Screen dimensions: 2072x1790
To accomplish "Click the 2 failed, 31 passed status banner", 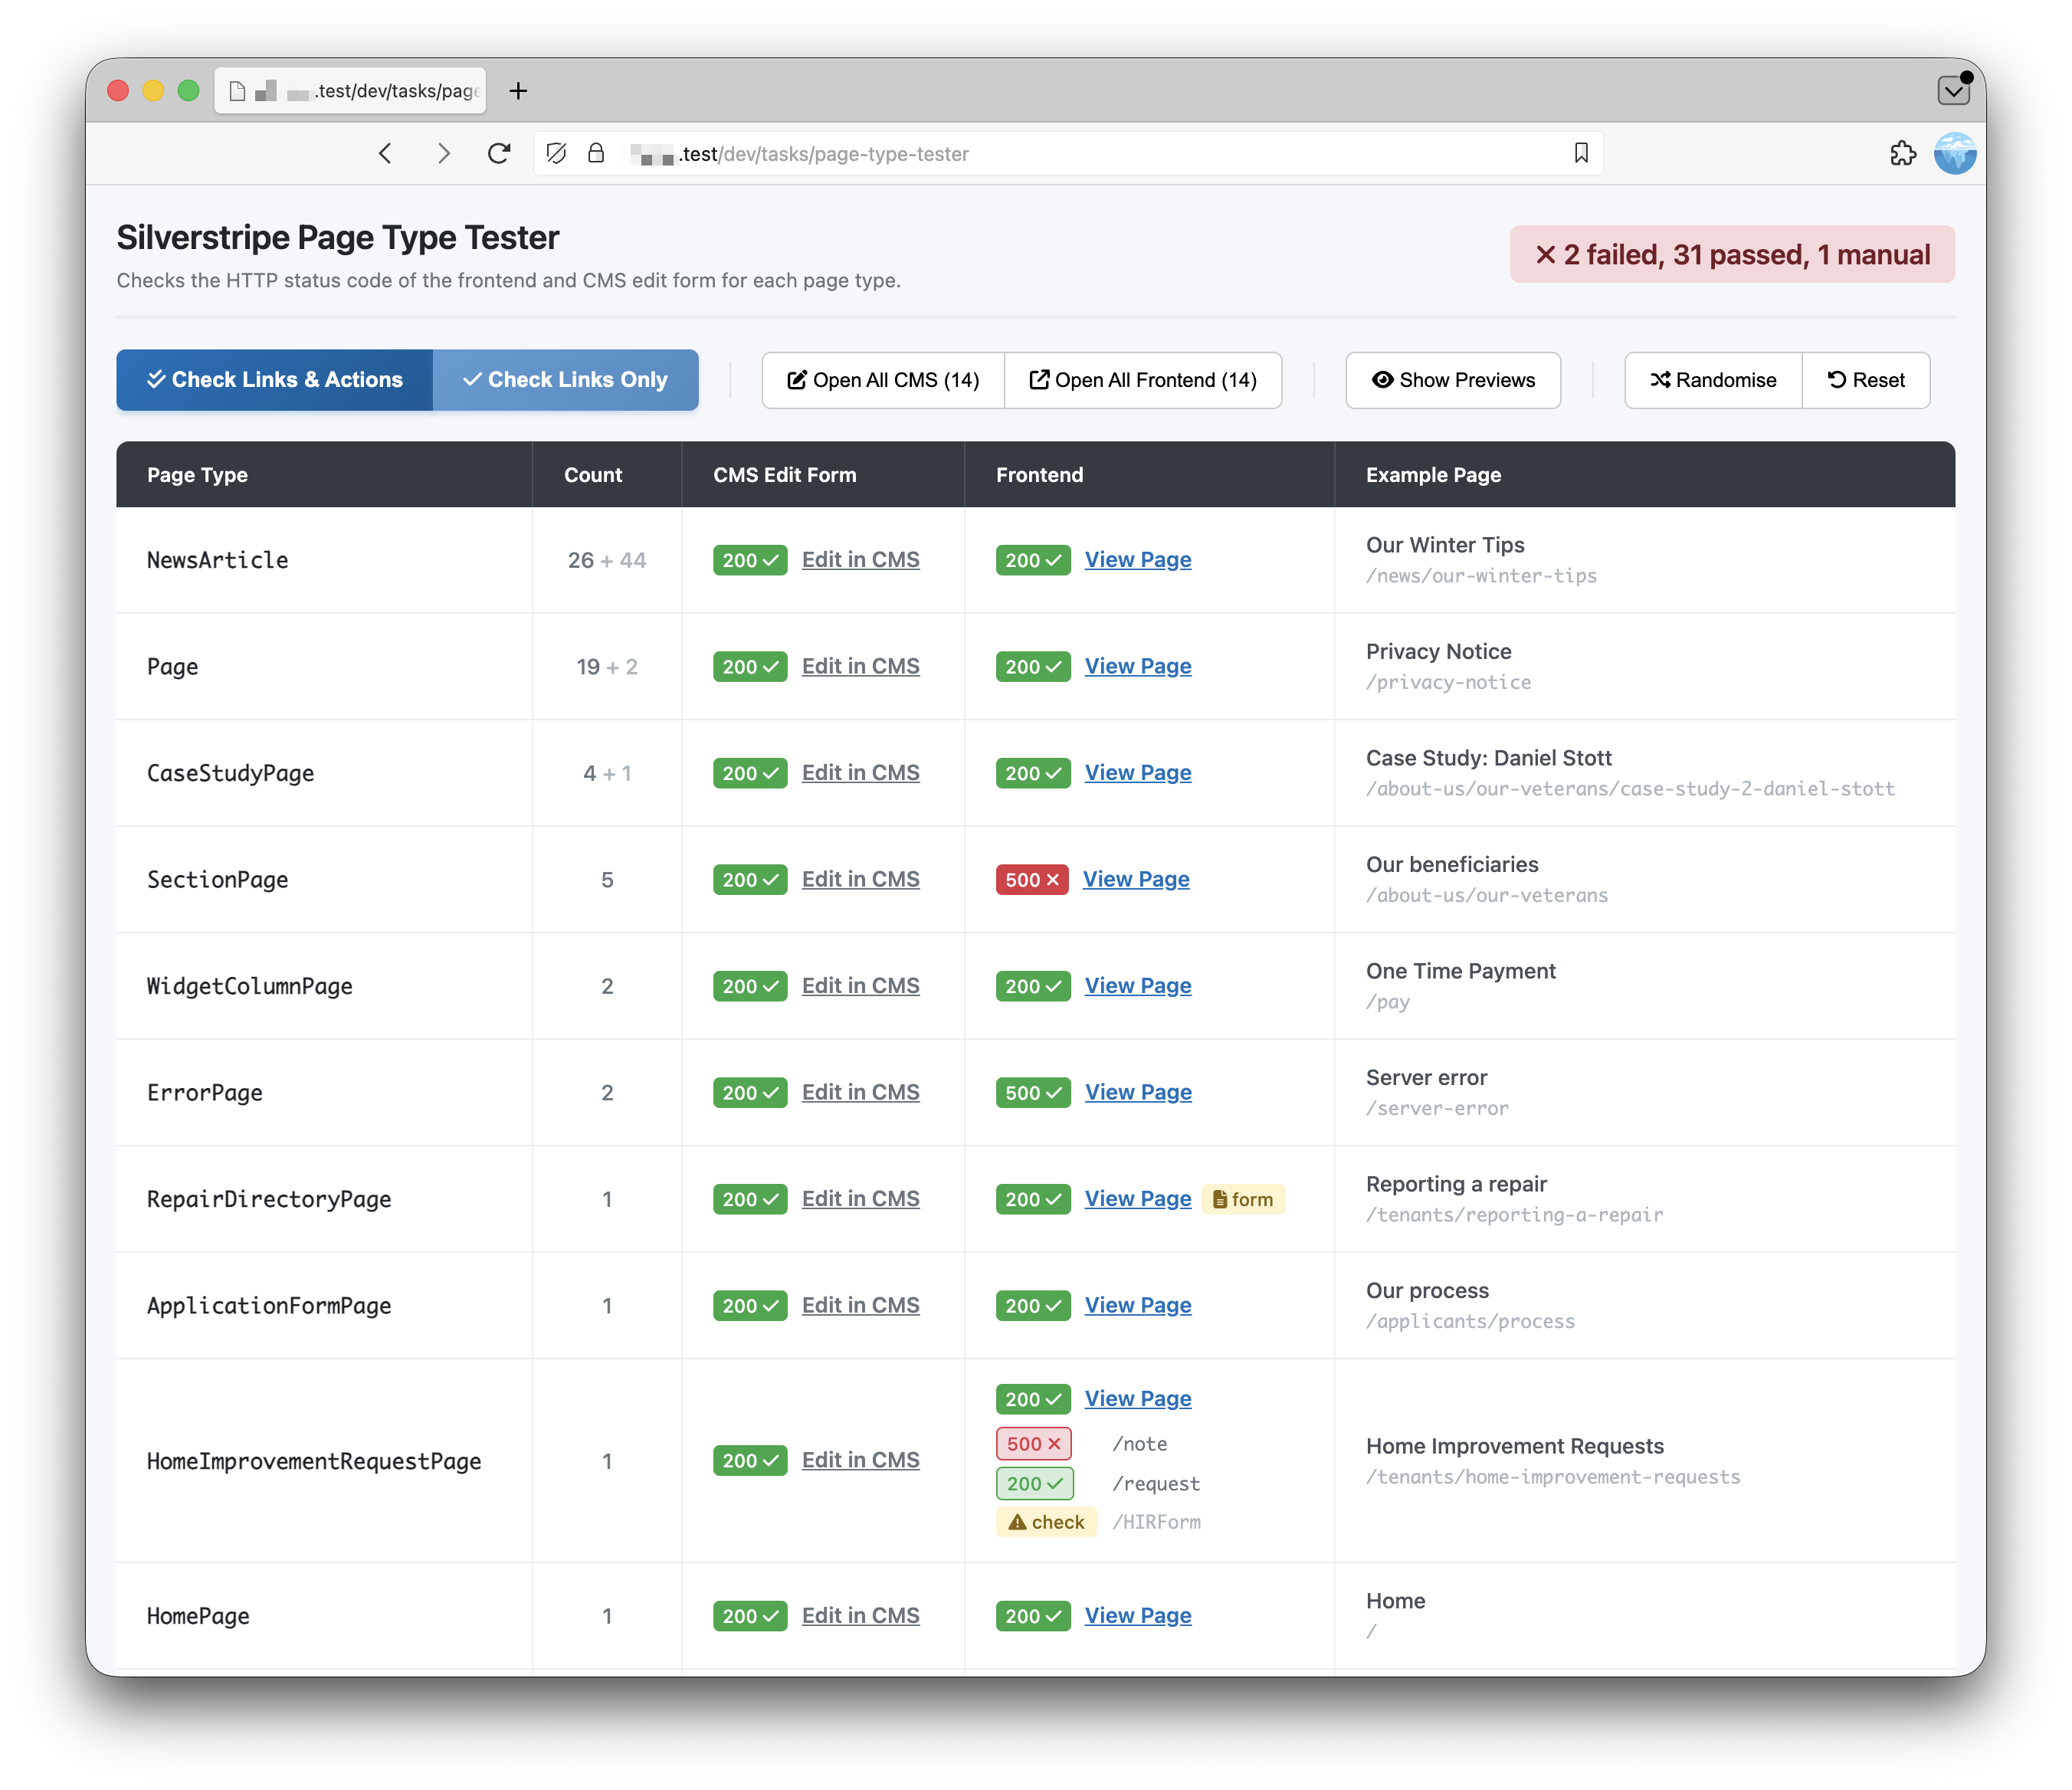I will pos(1732,254).
